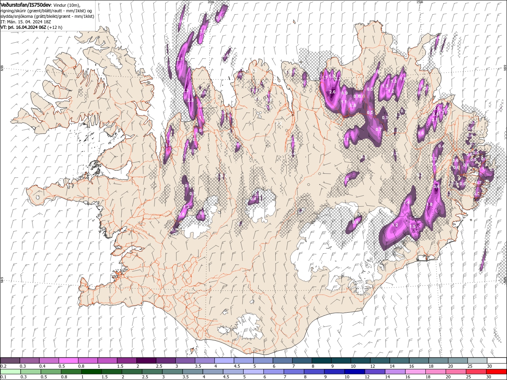The width and height of the screenshot is (507, 380).
Task: Select the white 30+ swatch in upper legend
Action: [x=497, y=361]
